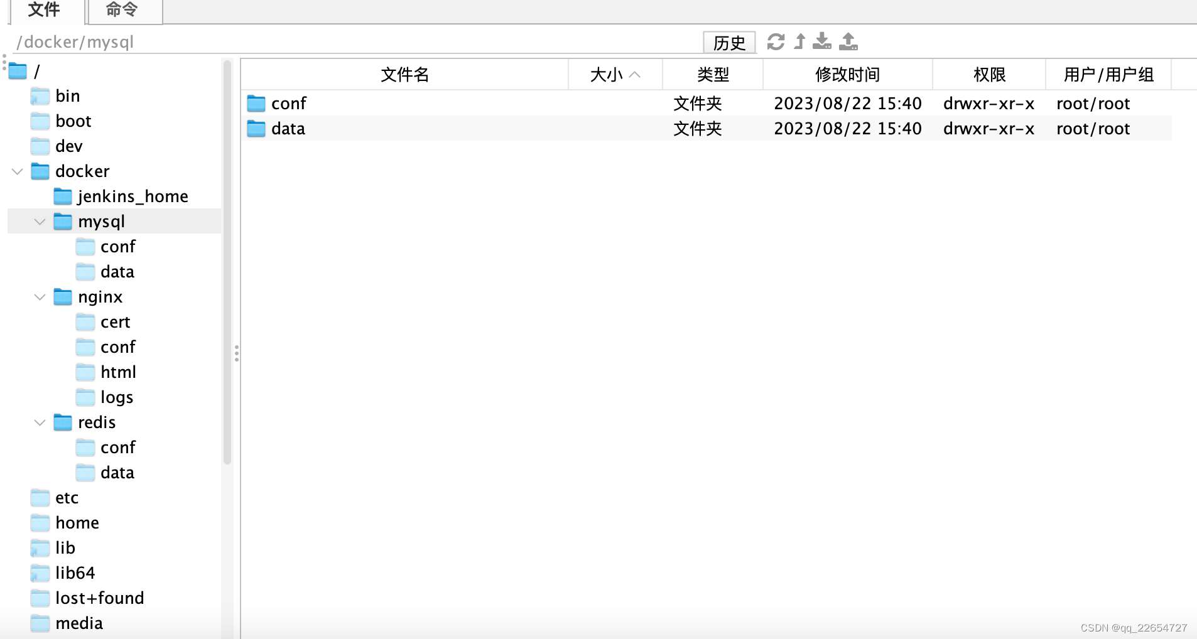This screenshot has width=1197, height=639.
Task: Click the nginx folder icon in tree
Action: 63,297
